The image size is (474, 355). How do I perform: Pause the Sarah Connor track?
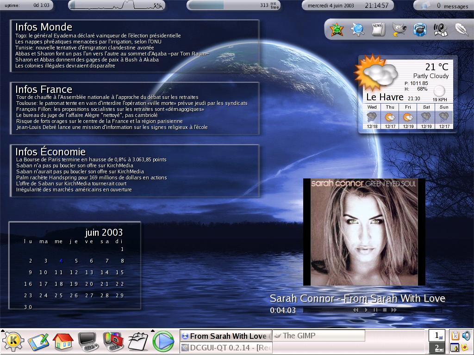[375, 310]
